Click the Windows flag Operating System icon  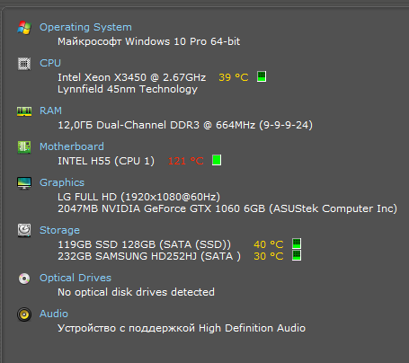[x=24, y=28]
